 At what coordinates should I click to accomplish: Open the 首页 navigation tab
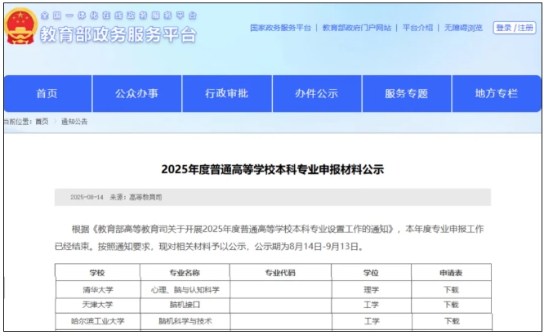(47, 93)
